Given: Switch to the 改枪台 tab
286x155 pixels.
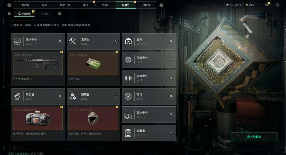Looking at the screenshot, I should point(146,5).
